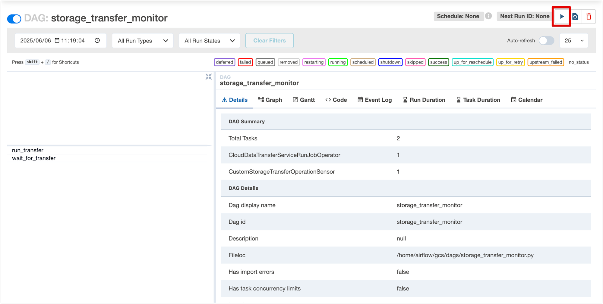Image resolution: width=603 pixels, height=304 pixels.
Task: Click the up_for_reschedule status legend
Action: coord(473,62)
